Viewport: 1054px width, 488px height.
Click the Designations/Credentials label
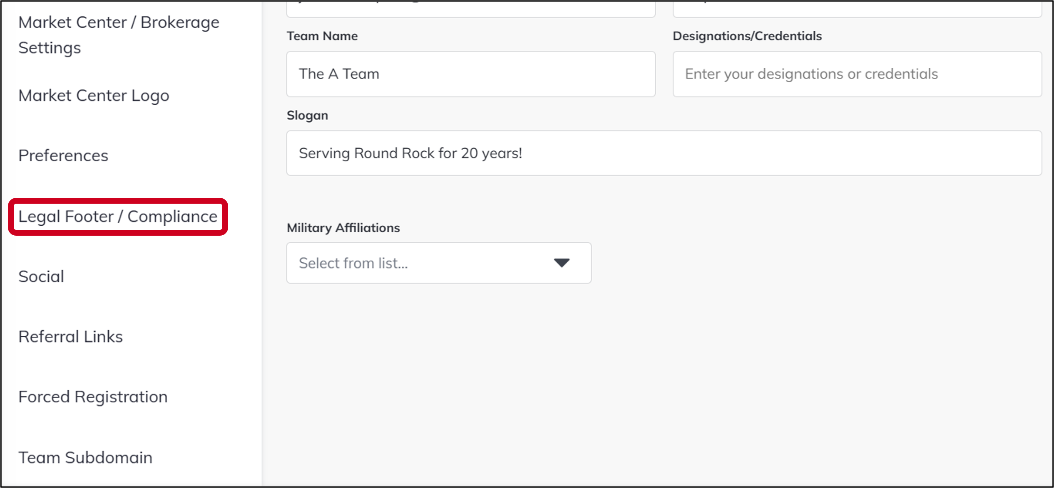(x=747, y=36)
